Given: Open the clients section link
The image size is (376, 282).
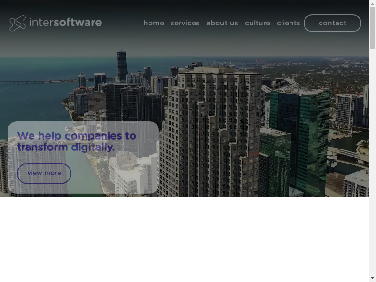Looking at the screenshot, I should point(288,23).
